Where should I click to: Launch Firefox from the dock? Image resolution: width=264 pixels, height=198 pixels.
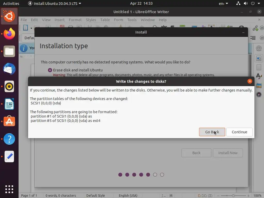pos(9,34)
